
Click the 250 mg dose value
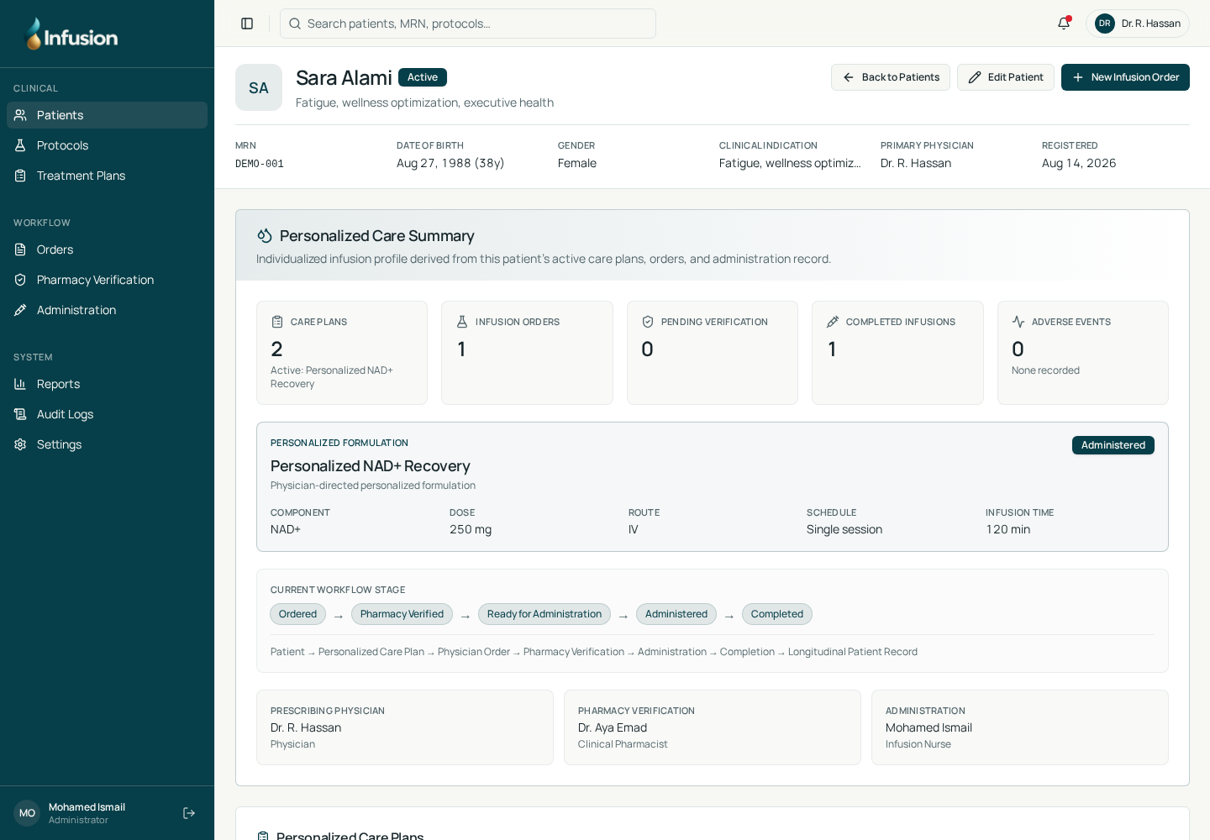[x=471, y=529]
